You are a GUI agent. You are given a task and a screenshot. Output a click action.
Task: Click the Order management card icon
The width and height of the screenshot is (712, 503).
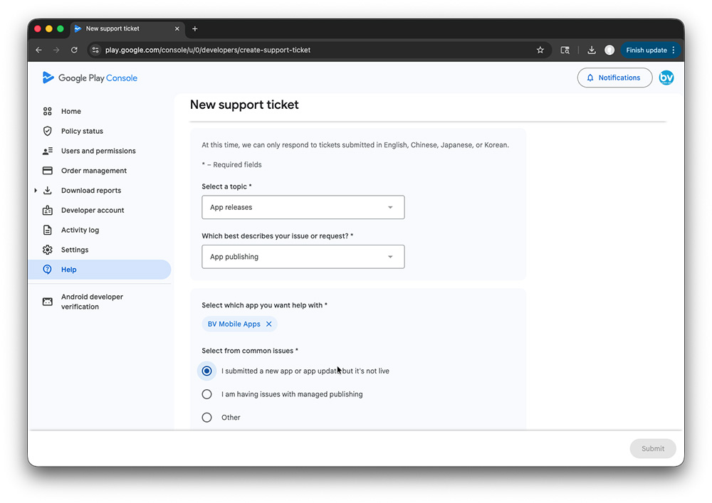(x=47, y=171)
